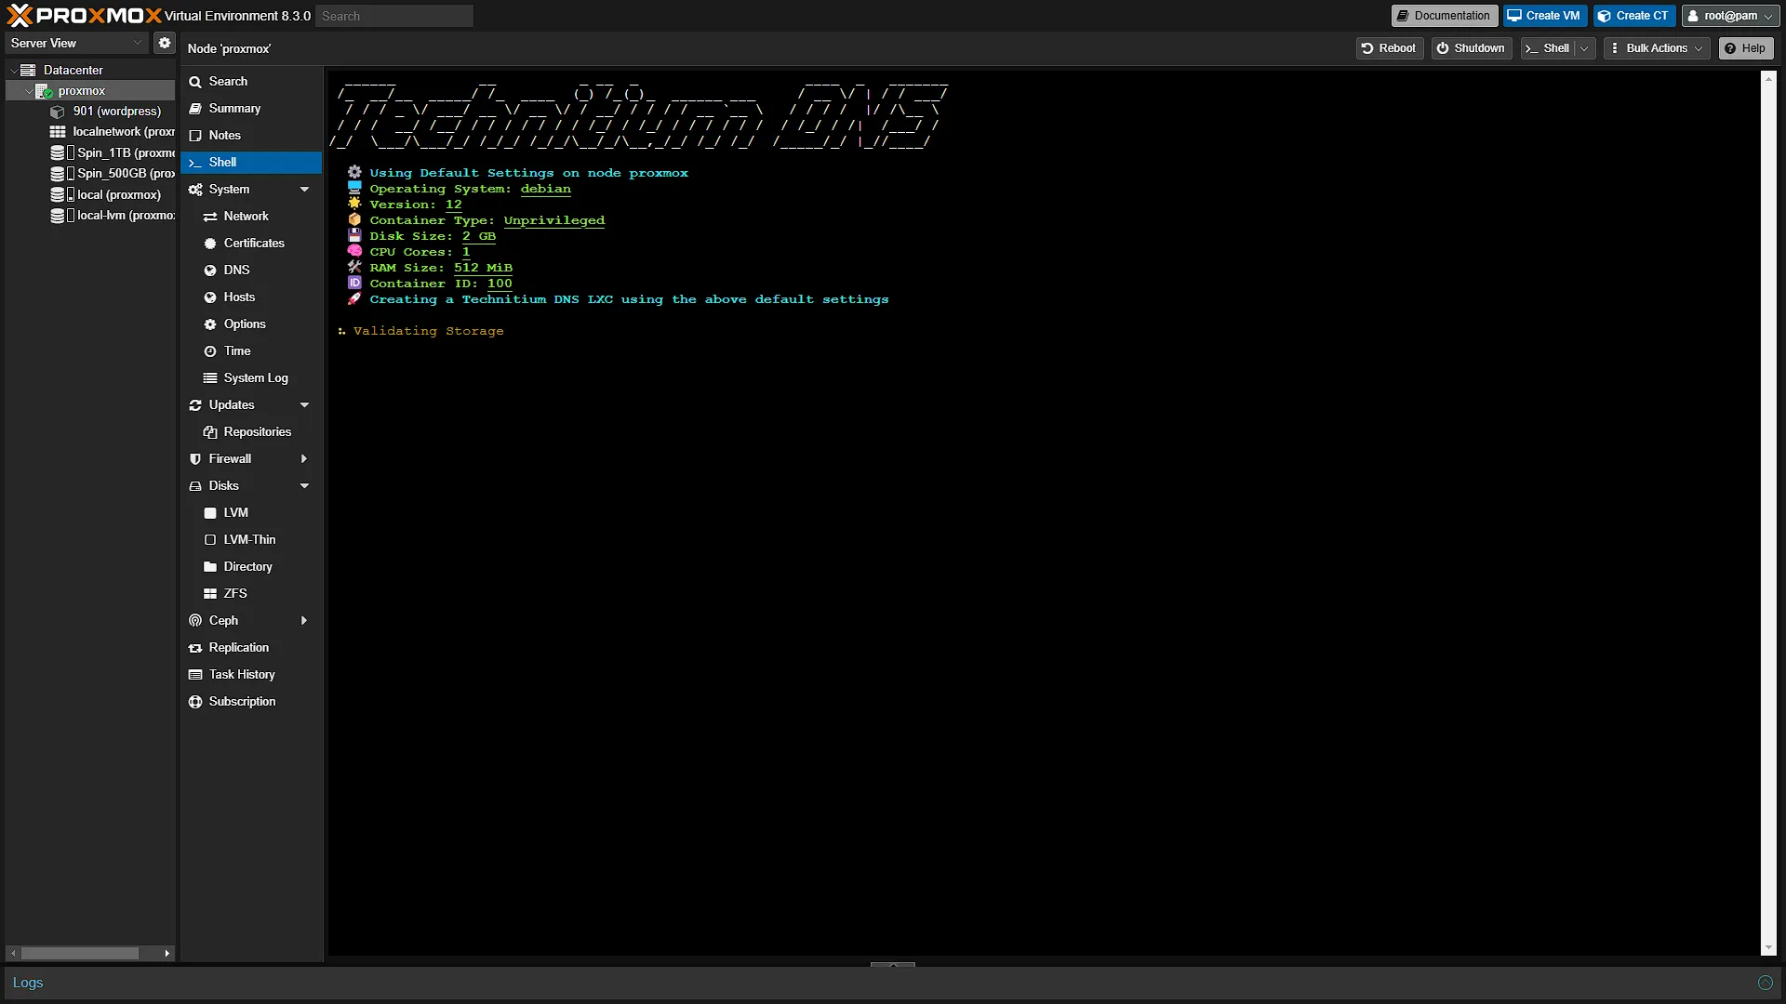This screenshot has width=1786, height=1004.
Task: Click the Documentation button
Action: (x=1444, y=16)
